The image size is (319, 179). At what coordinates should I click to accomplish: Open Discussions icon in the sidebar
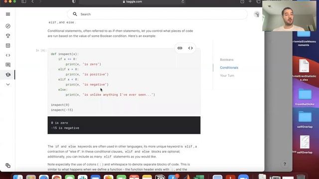(8, 65)
